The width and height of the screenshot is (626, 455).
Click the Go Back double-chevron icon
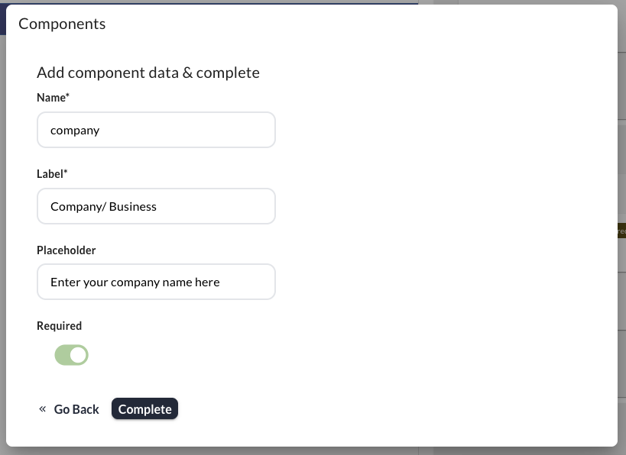[43, 409]
